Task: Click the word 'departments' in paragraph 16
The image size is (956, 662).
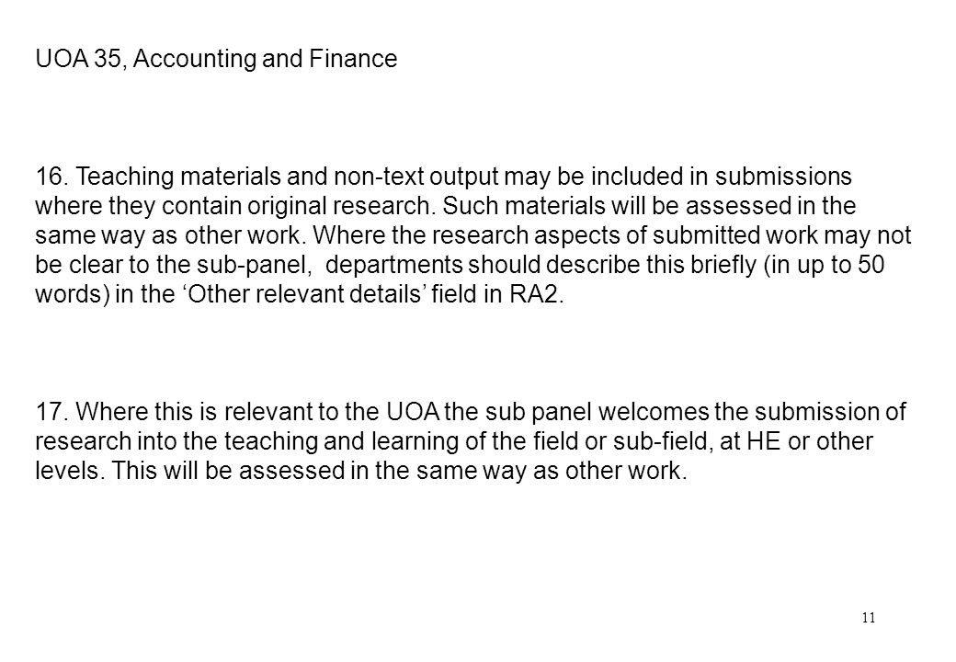Action: pyautogui.click(x=393, y=266)
